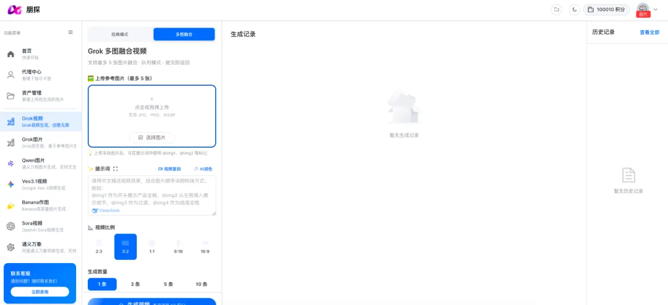Click the Grok 多图融合视频 title
The image size is (668, 305).
117,51
